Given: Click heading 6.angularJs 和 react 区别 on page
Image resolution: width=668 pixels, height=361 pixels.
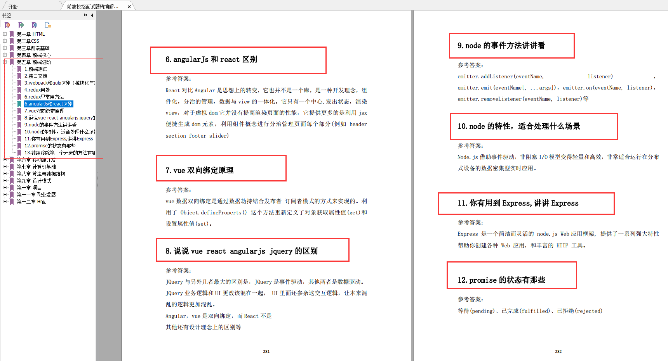Looking at the screenshot, I should click(x=211, y=60).
